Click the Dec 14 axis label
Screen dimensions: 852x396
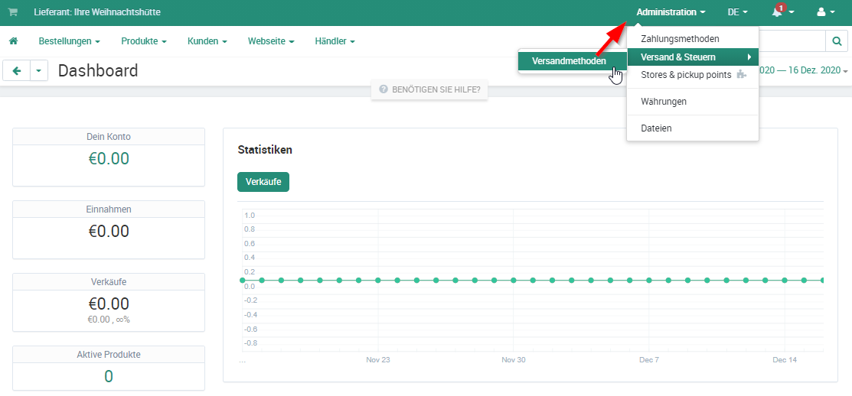785,359
